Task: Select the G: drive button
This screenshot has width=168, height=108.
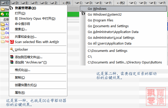Action: (x=44, y=3)
